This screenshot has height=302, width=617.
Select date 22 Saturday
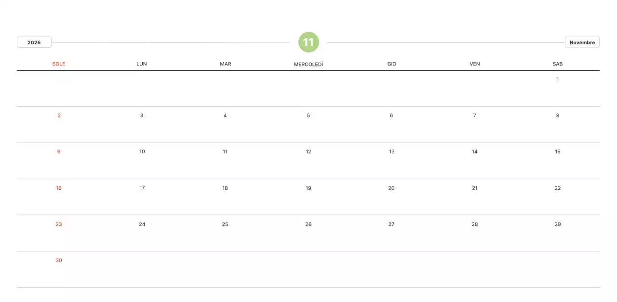[558, 188]
